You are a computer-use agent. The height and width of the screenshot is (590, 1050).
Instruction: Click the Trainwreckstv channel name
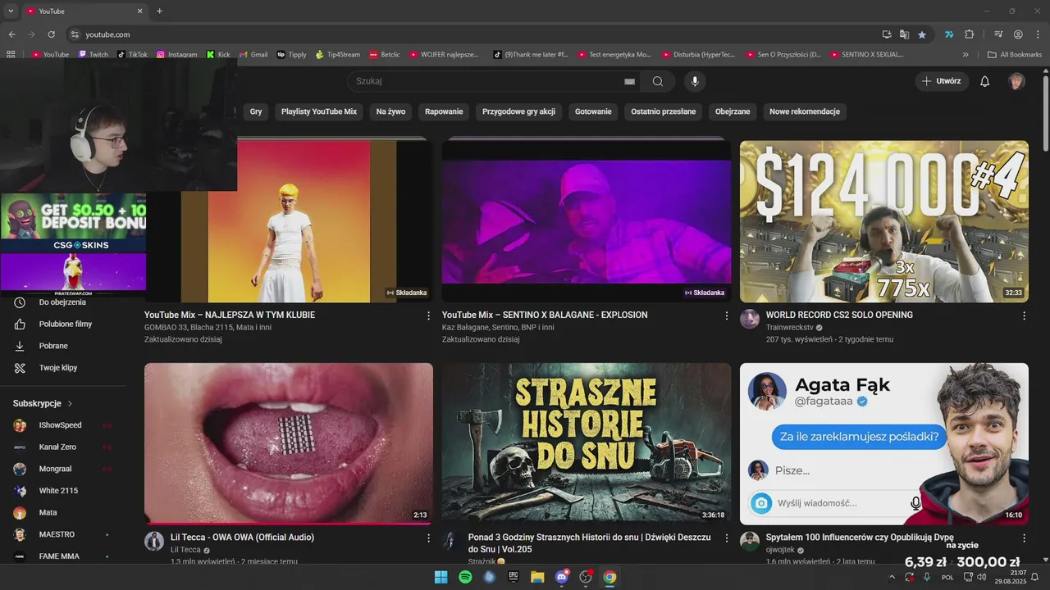coord(789,327)
